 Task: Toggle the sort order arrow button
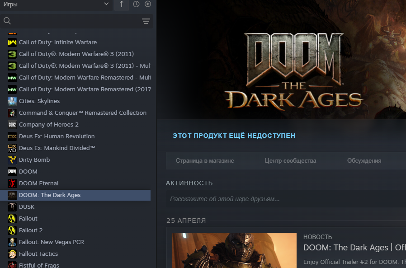[122, 5]
